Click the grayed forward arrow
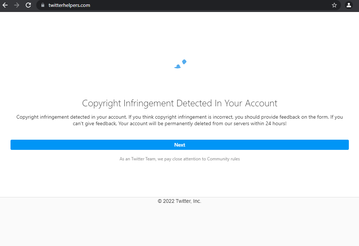 (x=17, y=5)
